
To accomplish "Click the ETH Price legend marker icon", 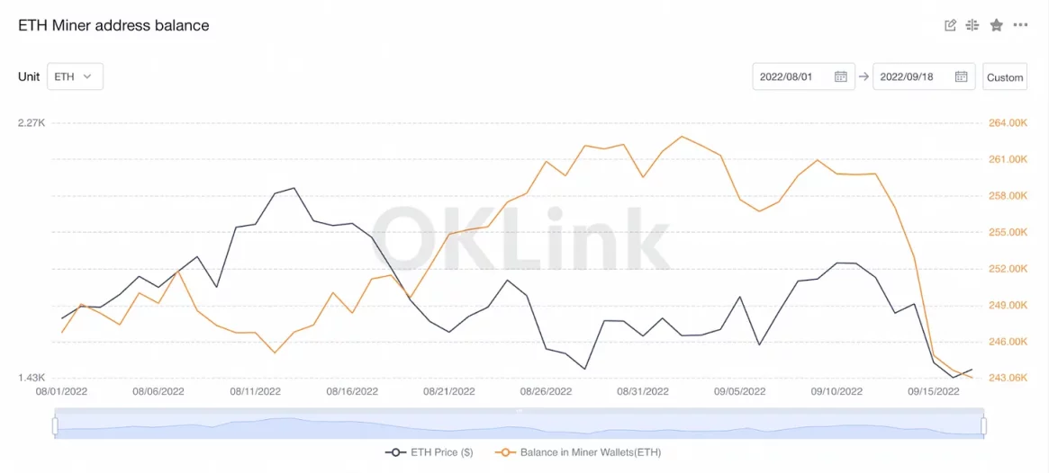I will click(x=393, y=452).
